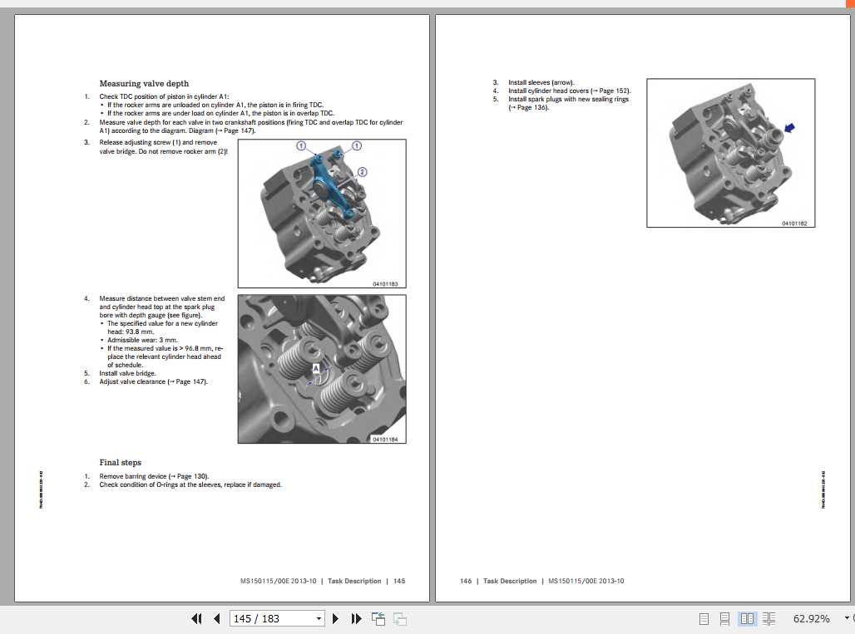
Task: Go back to the previous view
Action: 378,618
